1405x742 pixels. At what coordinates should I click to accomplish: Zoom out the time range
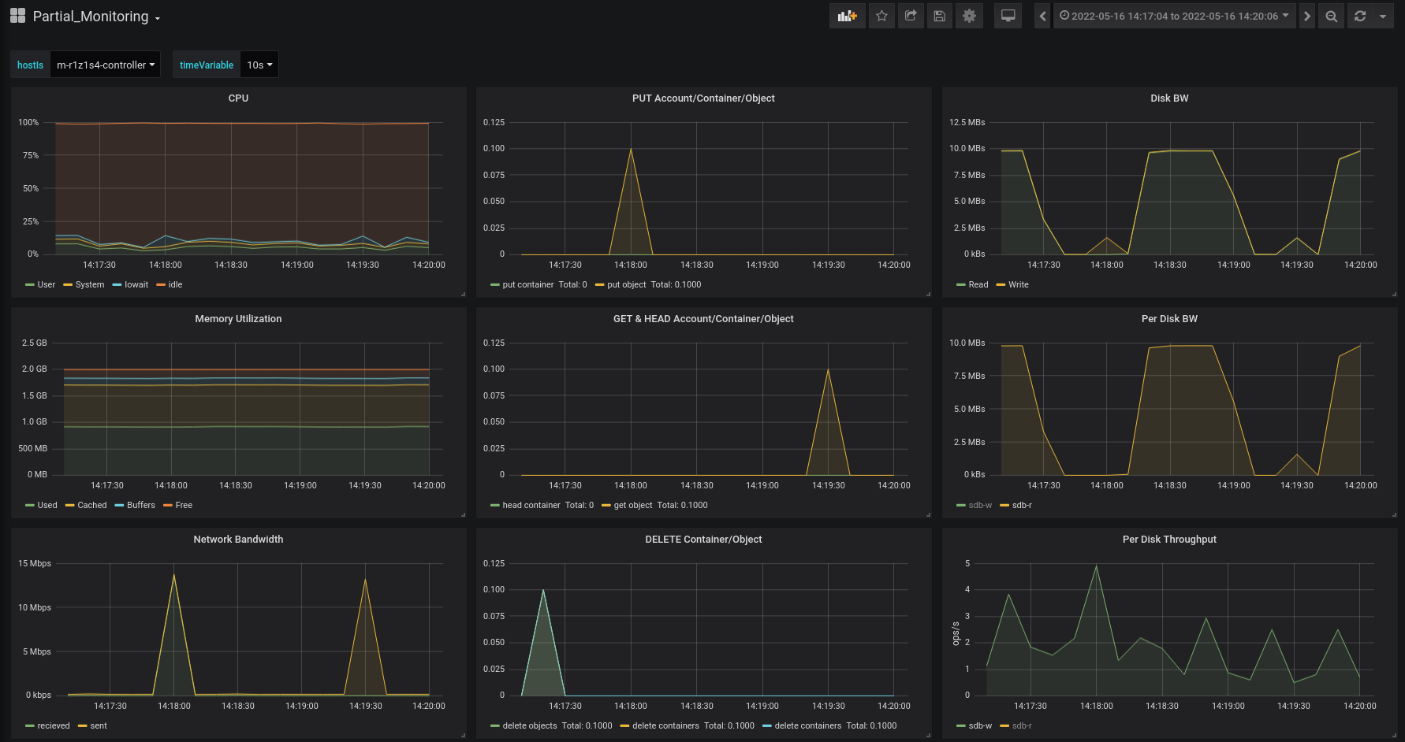(x=1331, y=16)
